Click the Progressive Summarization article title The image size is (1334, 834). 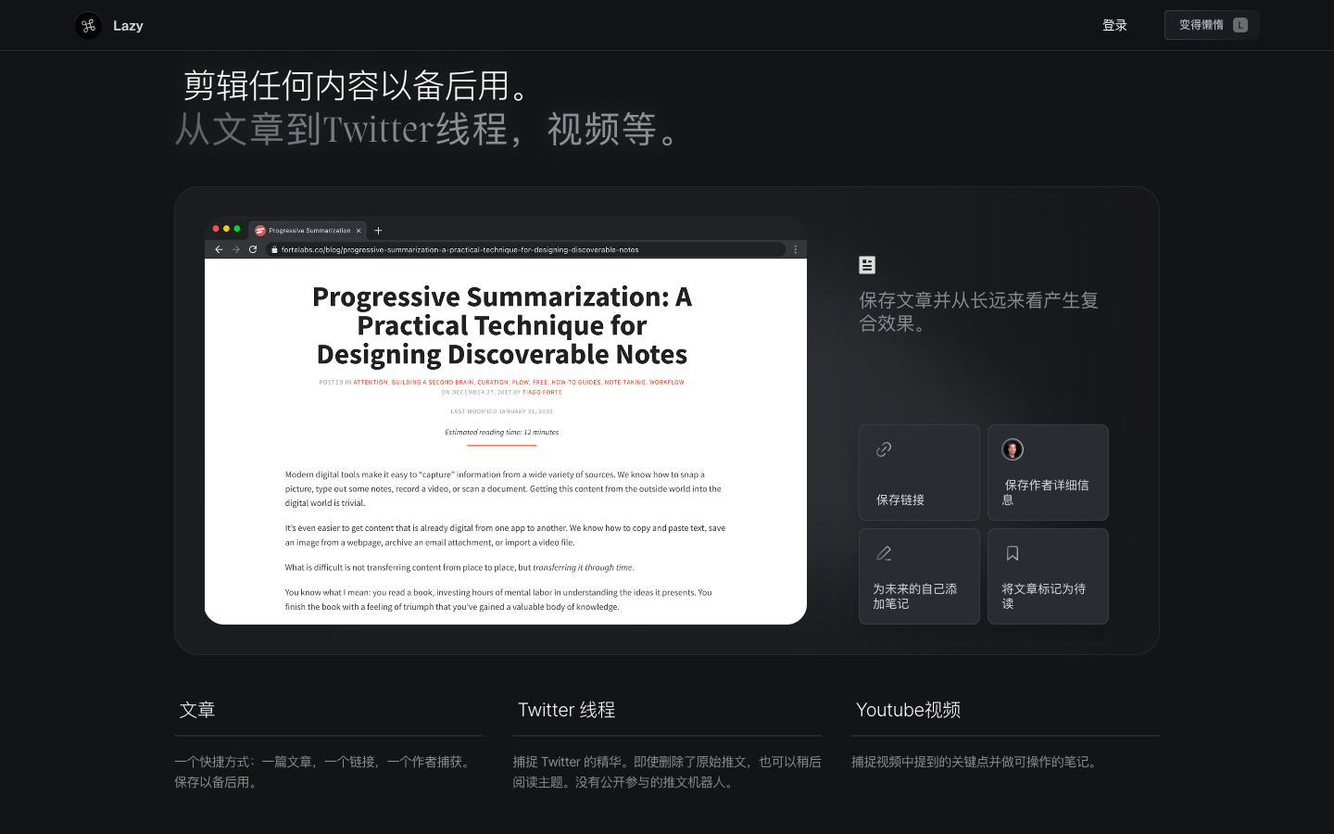[502, 325]
